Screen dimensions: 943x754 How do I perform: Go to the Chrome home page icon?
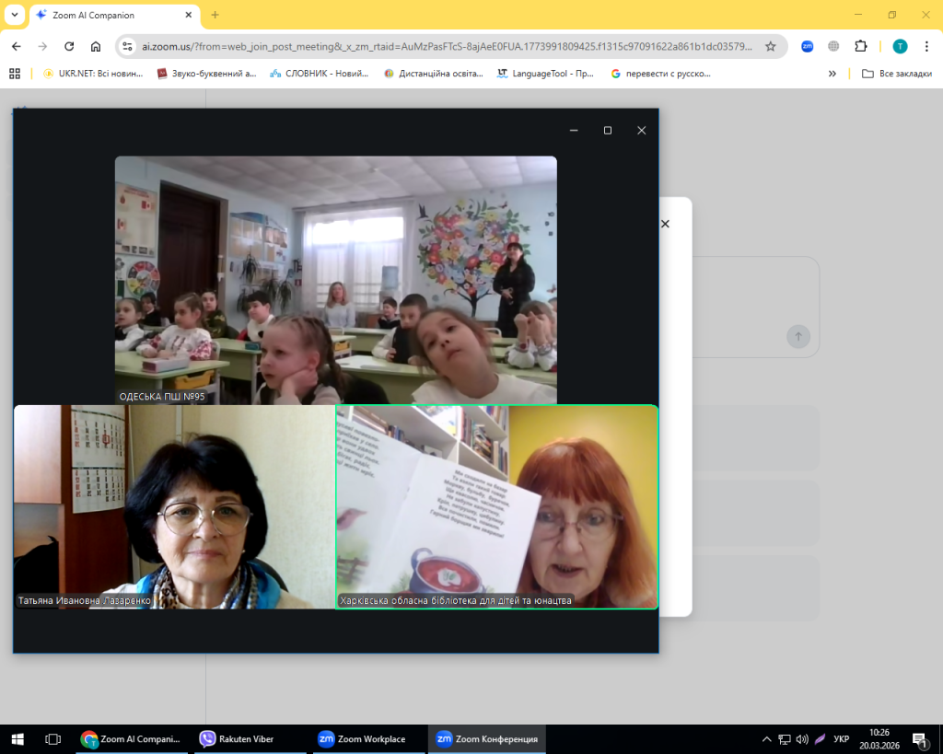pyautogui.click(x=96, y=46)
